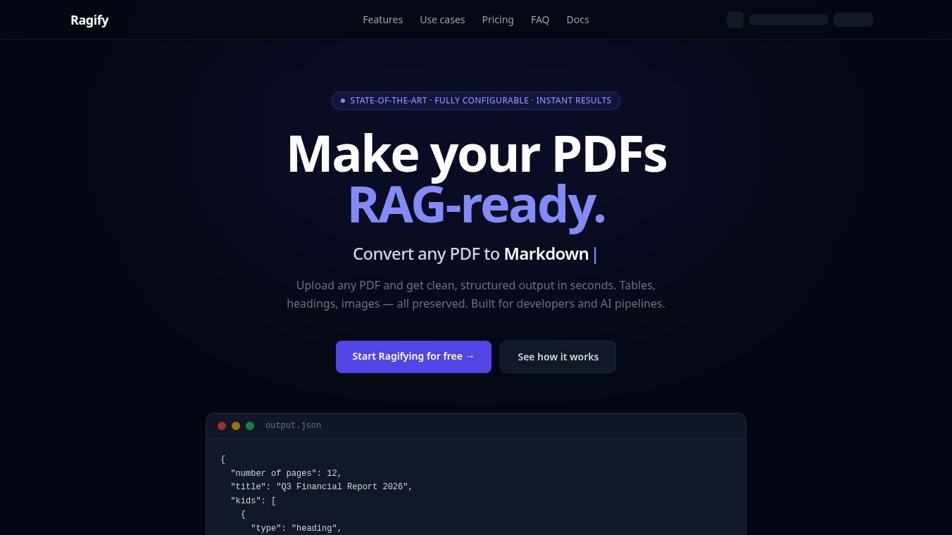The image size is (952, 535).
Task: Click the red window dot in output.json panel
Action: [222, 426]
